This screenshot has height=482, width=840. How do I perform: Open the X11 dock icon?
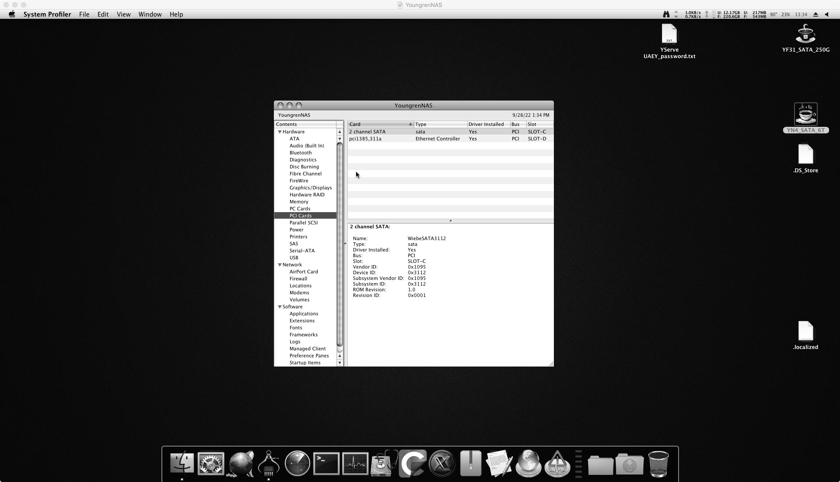pyautogui.click(x=442, y=463)
